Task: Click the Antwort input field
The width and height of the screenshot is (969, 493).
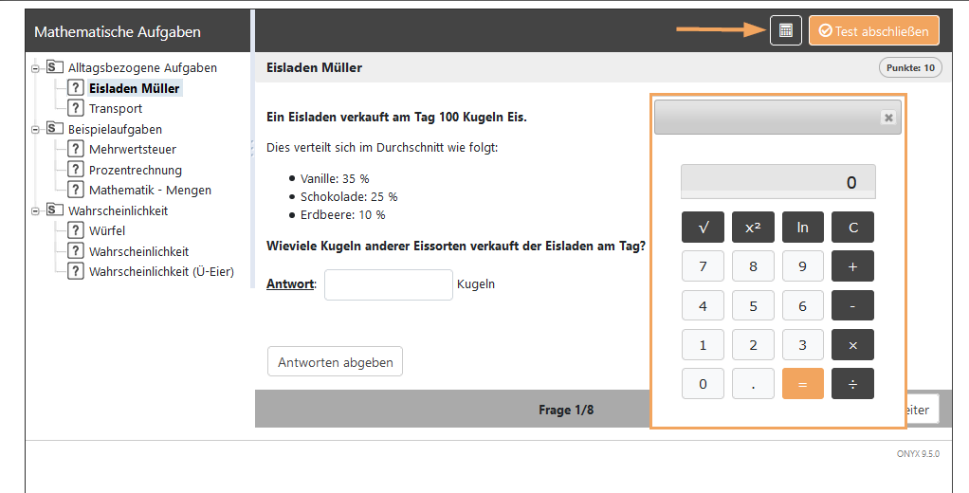Action: (x=388, y=284)
